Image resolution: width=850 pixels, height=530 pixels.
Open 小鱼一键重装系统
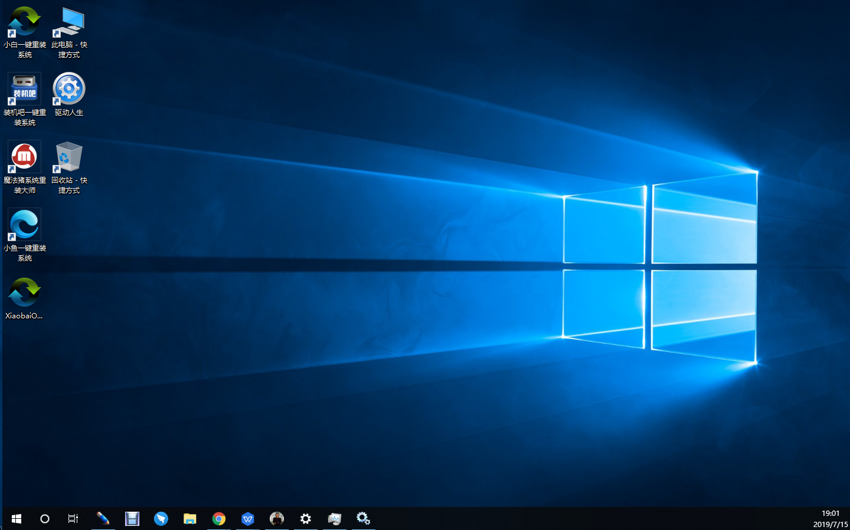(24, 225)
